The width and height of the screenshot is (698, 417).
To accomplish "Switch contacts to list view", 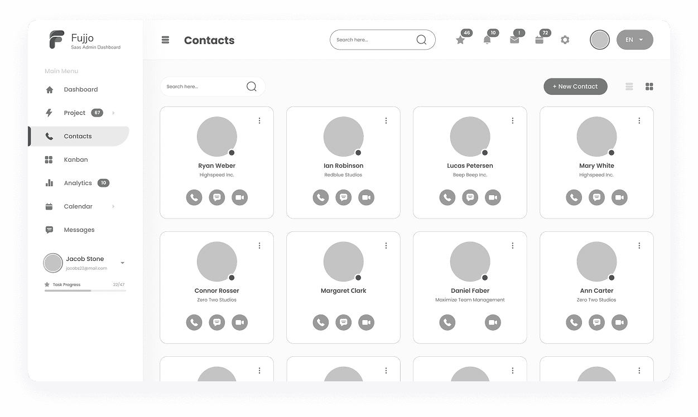I will pos(629,86).
